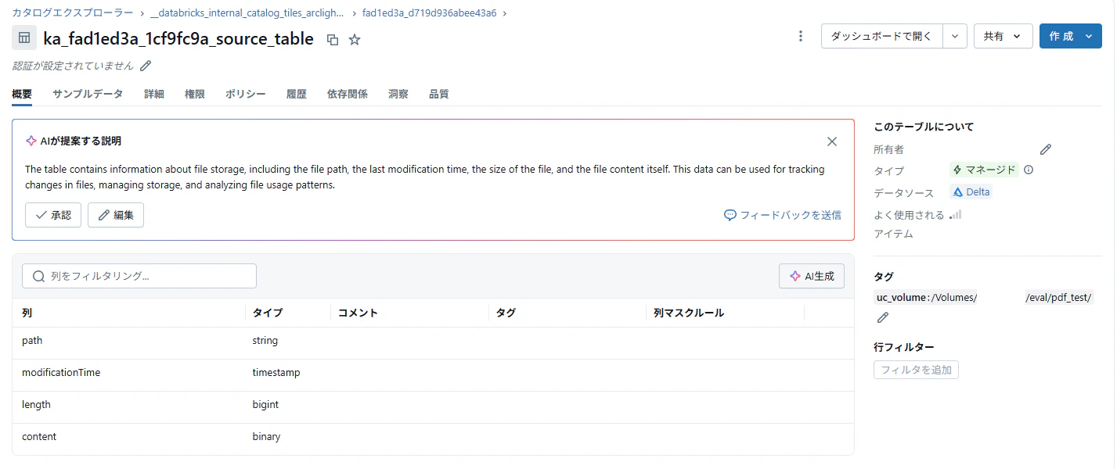Open the kebab menu near ダッシュボードで開く
The width and height of the screenshot is (1117, 469).
[800, 36]
